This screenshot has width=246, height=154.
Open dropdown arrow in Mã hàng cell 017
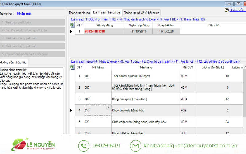pos(109,107)
